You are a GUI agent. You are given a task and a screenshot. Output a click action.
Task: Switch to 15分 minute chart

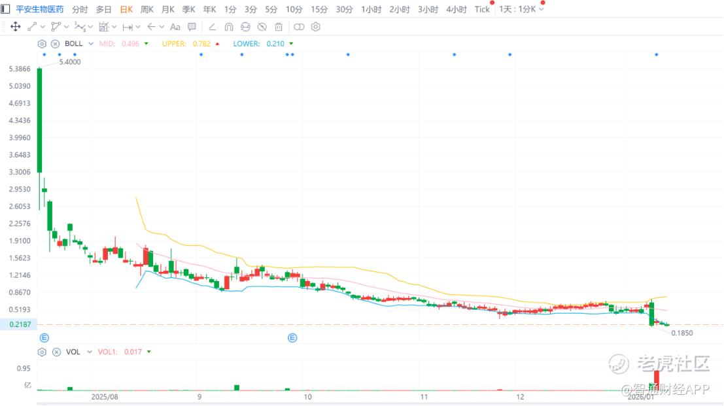(319, 9)
